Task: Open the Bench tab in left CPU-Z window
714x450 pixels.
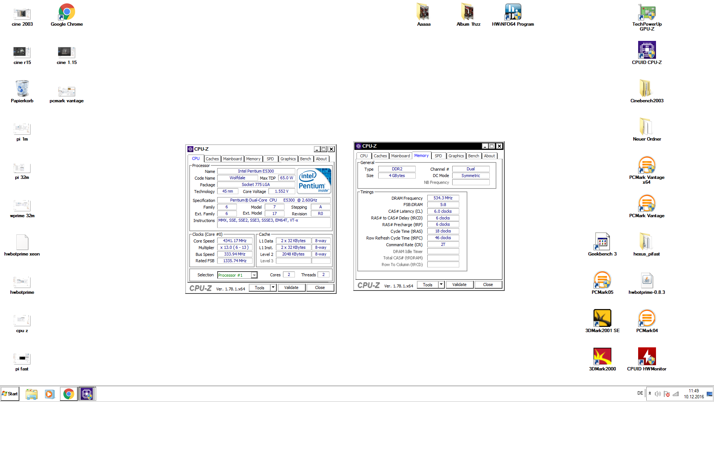Action: tap(306, 159)
